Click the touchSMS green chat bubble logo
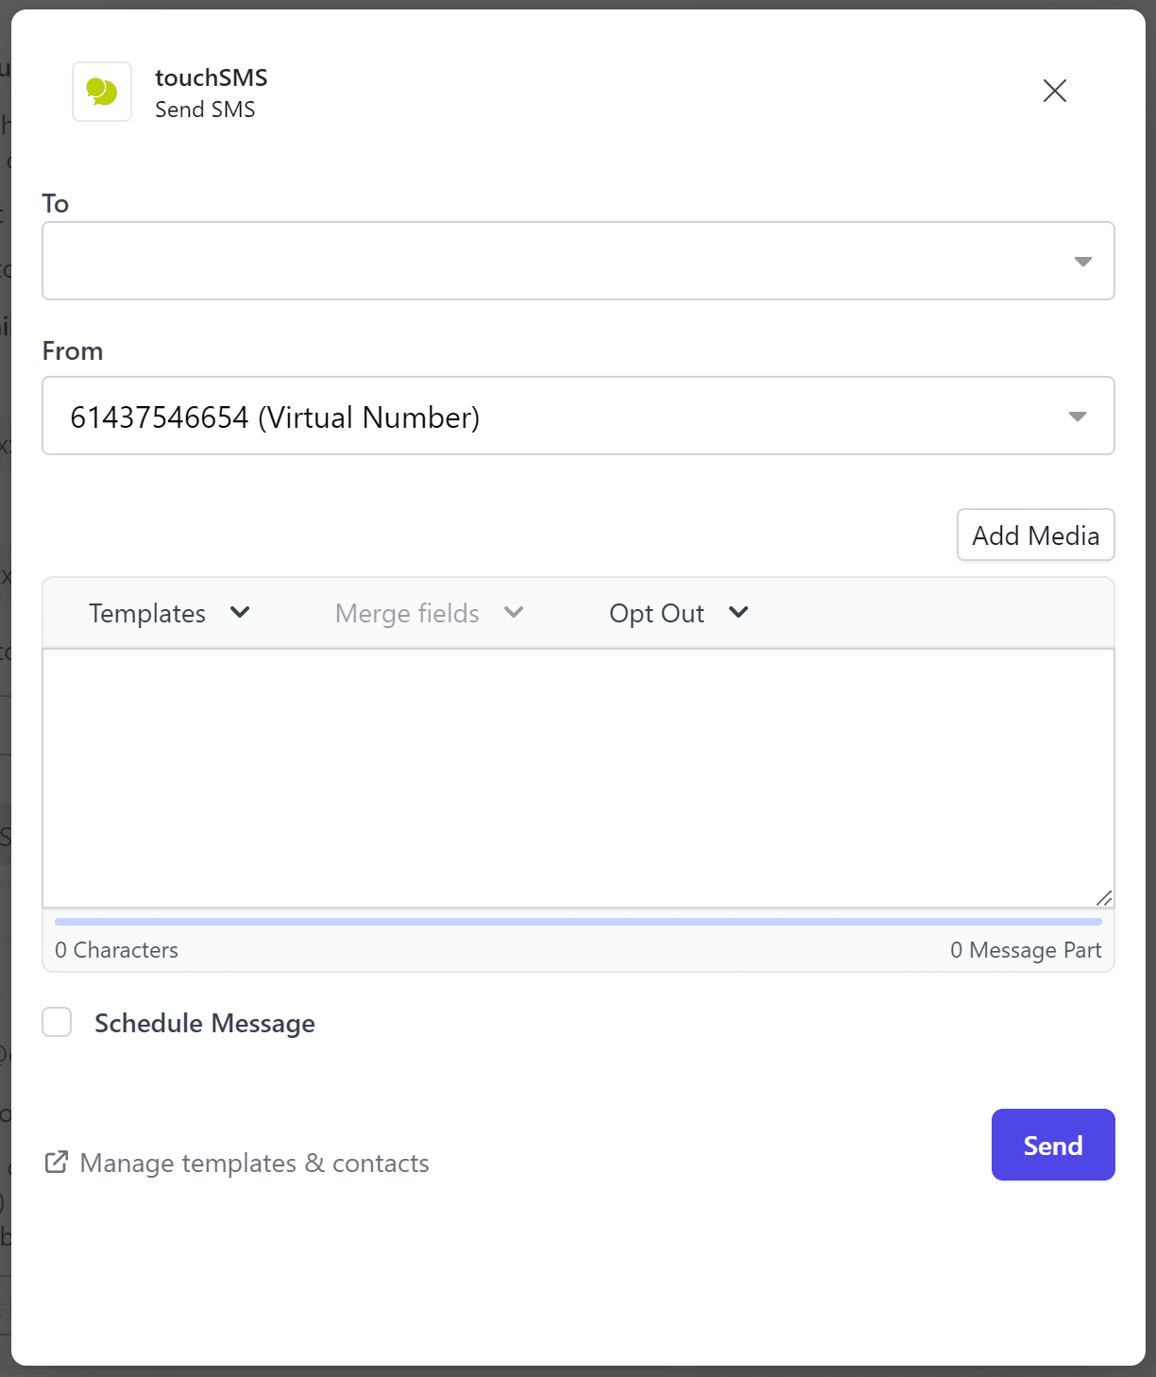The width and height of the screenshot is (1156, 1377). coord(102,92)
